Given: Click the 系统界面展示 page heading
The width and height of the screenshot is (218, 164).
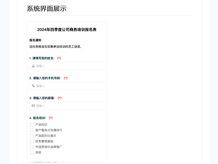Looking at the screenshot, I should (x=47, y=8).
